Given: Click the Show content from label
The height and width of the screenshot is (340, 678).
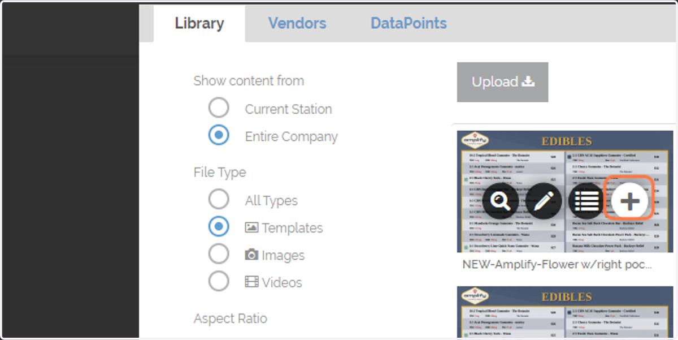Looking at the screenshot, I should 249,81.
